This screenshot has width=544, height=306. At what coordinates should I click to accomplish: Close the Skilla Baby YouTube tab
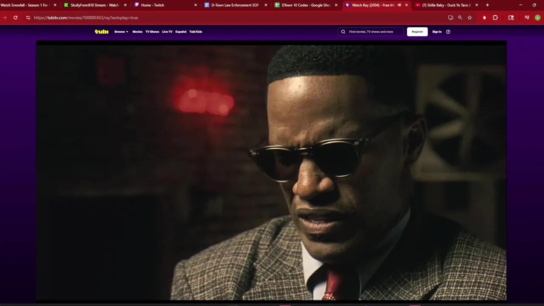(476, 5)
